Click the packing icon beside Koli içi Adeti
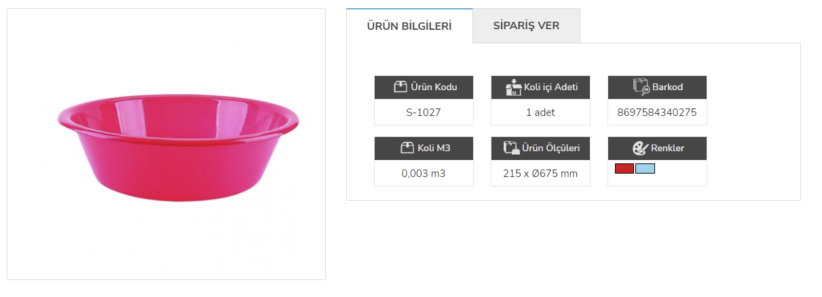This screenshot has width=822, height=297. point(513,87)
